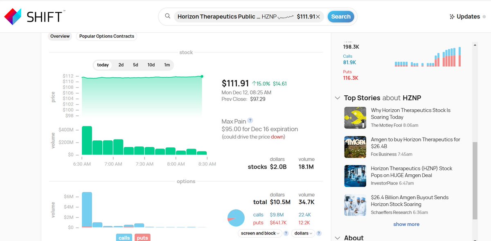Click the Fox Business AMGN thumbnail
The height and width of the screenshot is (241, 491).
tap(355, 147)
